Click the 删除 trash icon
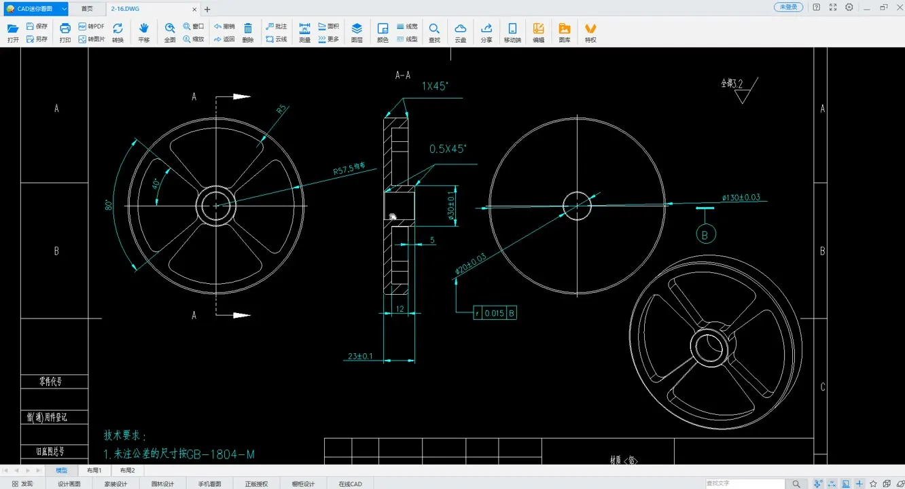This screenshot has width=905, height=489. [248, 32]
